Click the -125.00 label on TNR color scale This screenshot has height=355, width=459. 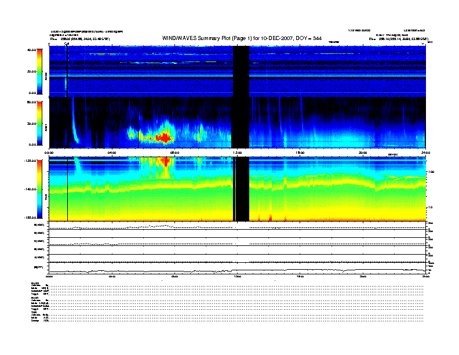click(x=31, y=161)
